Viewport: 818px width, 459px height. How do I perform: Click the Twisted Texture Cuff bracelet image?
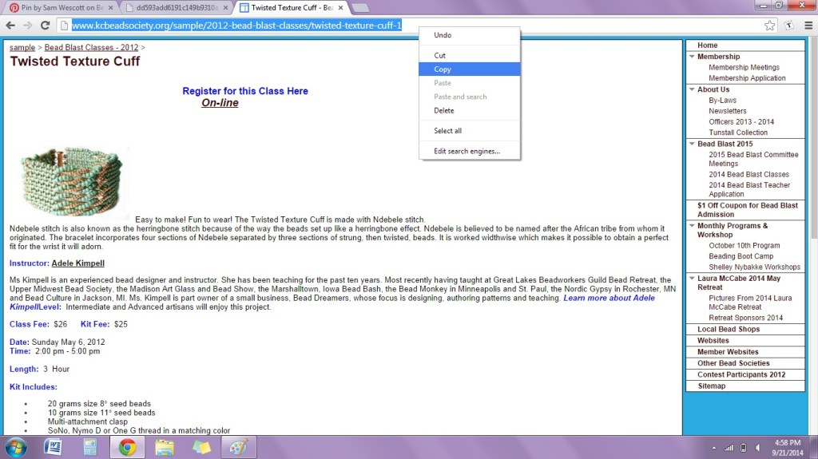coord(70,182)
